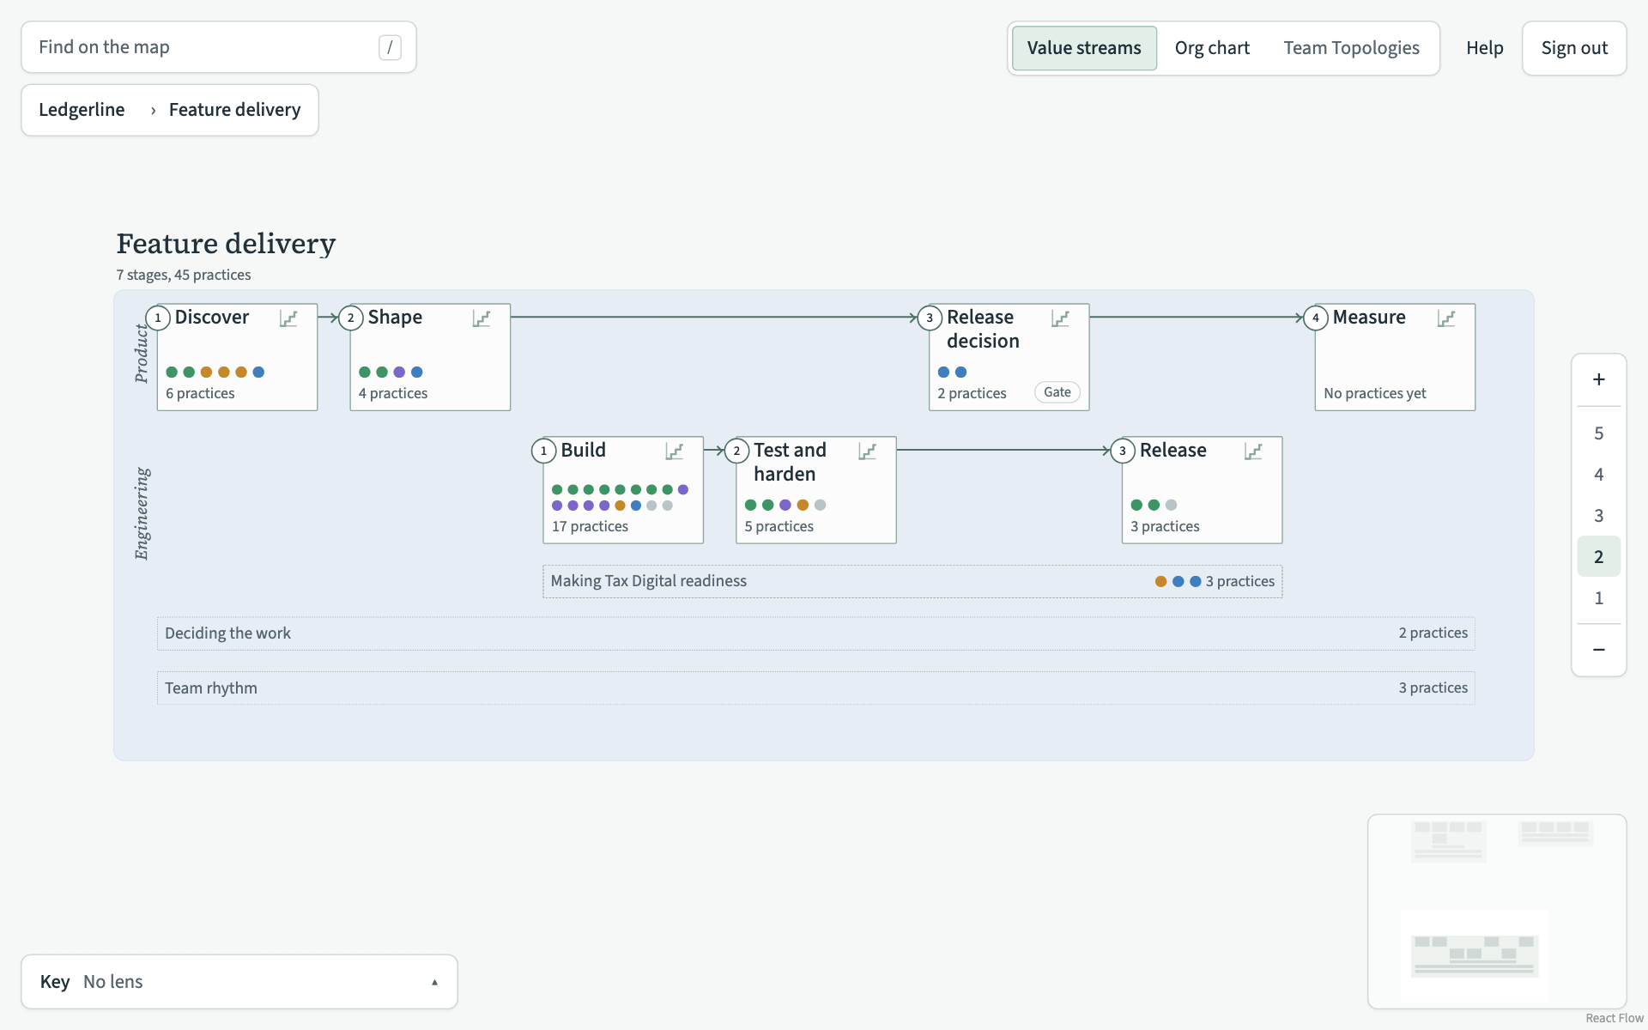Expand the Deciding the work band
The height and width of the screenshot is (1030, 1648).
click(815, 633)
